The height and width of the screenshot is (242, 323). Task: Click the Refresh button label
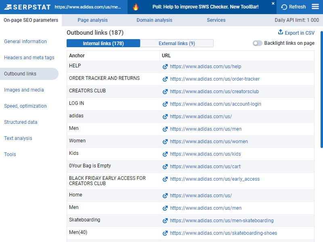click(297, 7)
